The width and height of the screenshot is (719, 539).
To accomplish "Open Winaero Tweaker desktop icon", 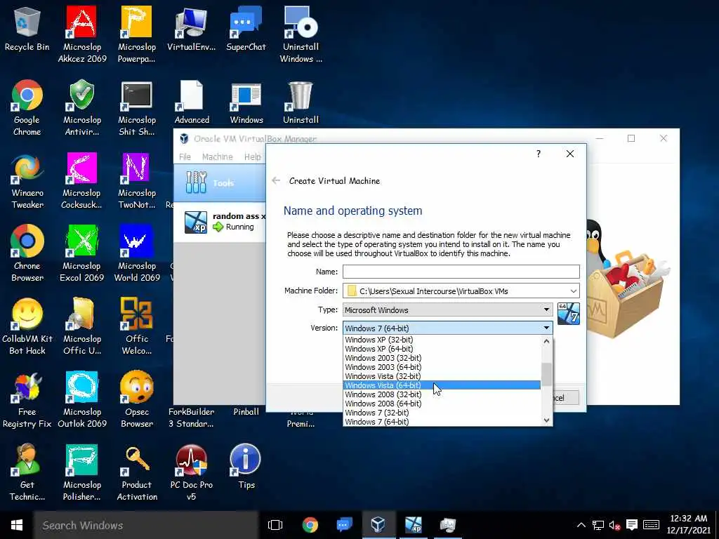I will [x=27, y=180].
